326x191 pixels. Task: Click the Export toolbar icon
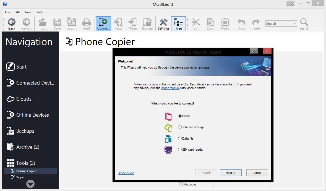coord(72,22)
